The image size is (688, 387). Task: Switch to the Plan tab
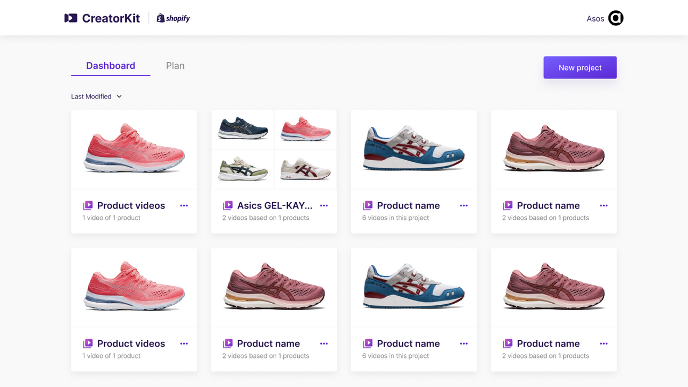click(x=175, y=65)
